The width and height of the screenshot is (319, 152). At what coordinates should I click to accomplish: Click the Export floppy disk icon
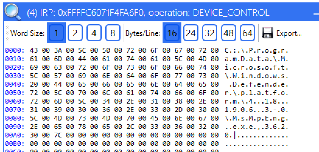pos(267,33)
